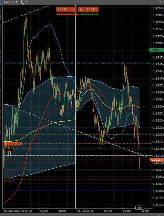Click the 1.12300 price axis label
This screenshot has height=216, width=164.
[x=158, y=106]
